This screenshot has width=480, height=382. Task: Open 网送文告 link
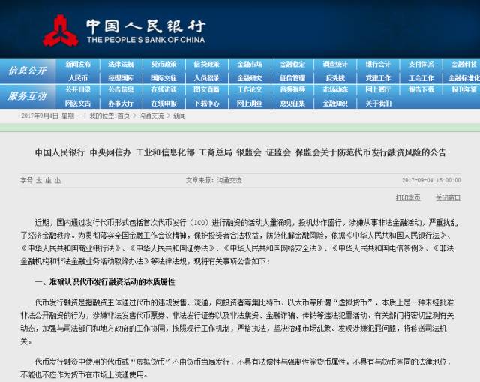point(78,104)
